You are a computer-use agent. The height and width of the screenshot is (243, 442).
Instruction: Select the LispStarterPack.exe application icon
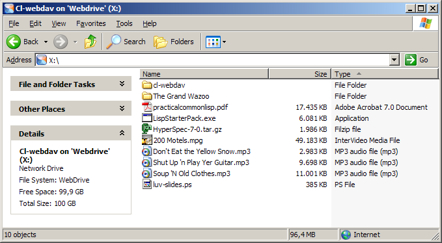pos(147,118)
